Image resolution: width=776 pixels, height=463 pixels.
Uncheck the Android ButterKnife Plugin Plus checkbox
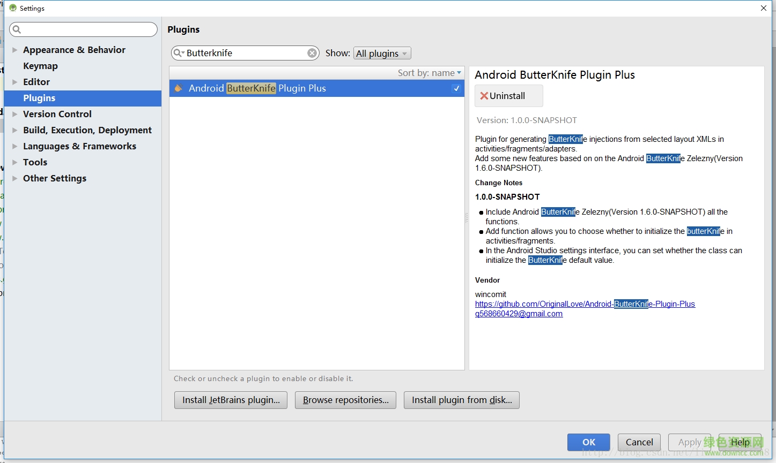[x=456, y=88]
